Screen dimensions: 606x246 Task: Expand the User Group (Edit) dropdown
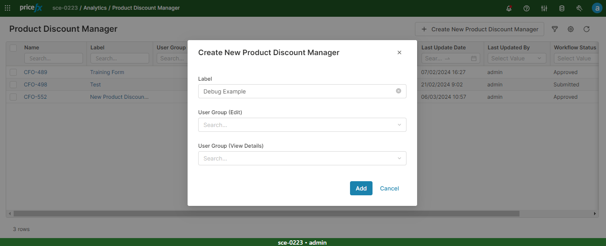pyautogui.click(x=302, y=125)
